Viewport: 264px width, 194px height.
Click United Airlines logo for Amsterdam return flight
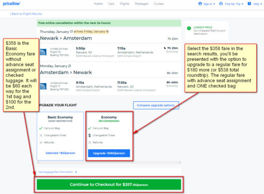43,86
